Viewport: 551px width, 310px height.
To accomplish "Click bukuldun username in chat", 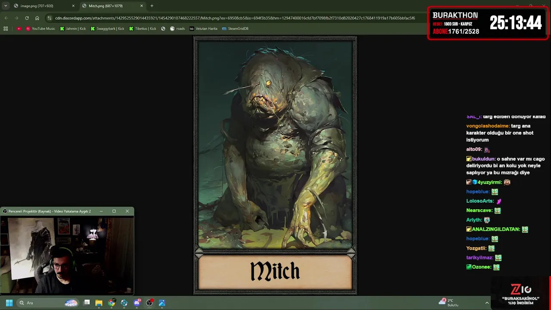I will coord(483,159).
